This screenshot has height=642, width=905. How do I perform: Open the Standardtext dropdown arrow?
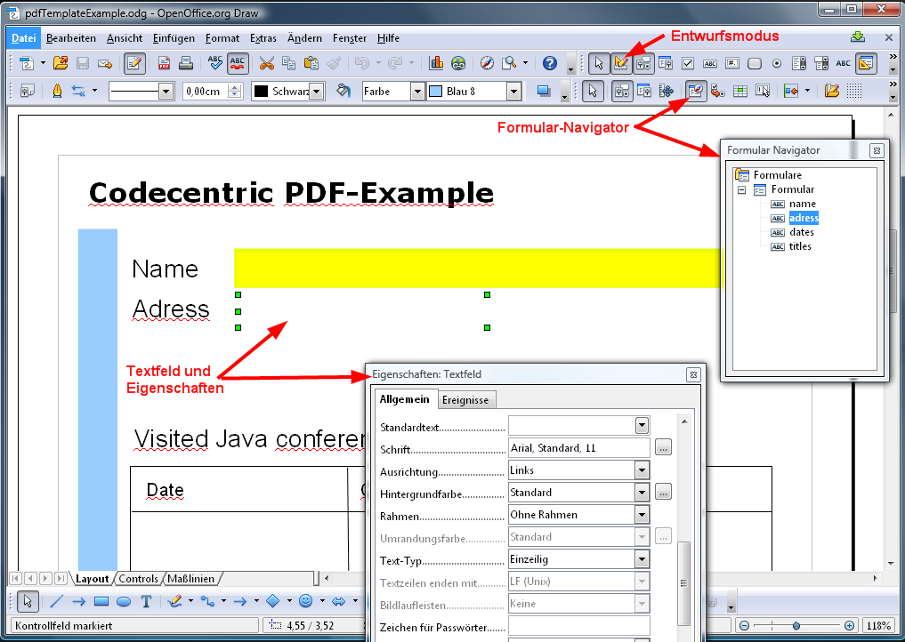tap(642, 426)
